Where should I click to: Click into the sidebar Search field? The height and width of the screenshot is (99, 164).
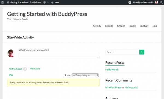click(122, 52)
